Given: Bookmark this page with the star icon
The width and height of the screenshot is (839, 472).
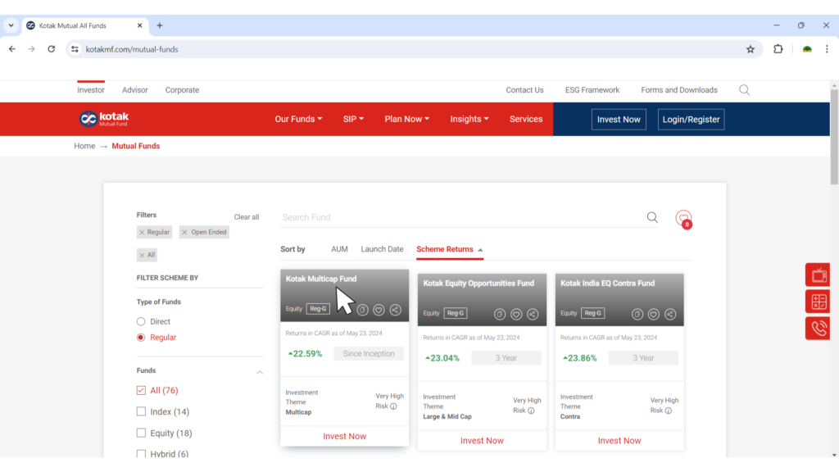Looking at the screenshot, I should [751, 49].
